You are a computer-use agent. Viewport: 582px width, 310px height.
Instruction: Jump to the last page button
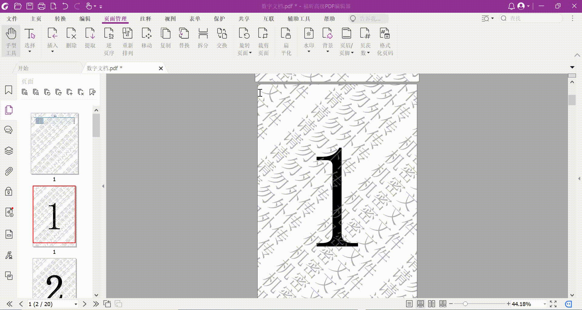pos(96,304)
